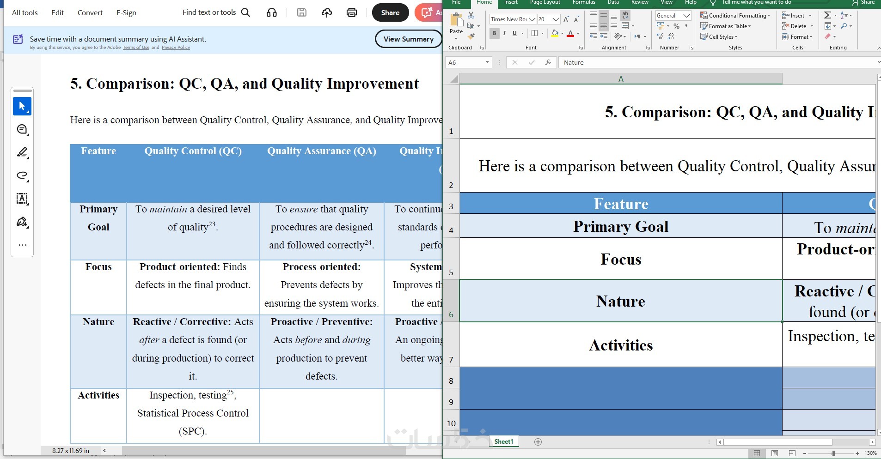881x459 pixels.
Task: Switch to Page Layout view in status bar
Action: [x=775, y=453]
